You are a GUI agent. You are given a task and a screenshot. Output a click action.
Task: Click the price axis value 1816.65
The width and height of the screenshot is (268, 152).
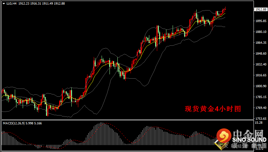(260, 75)
